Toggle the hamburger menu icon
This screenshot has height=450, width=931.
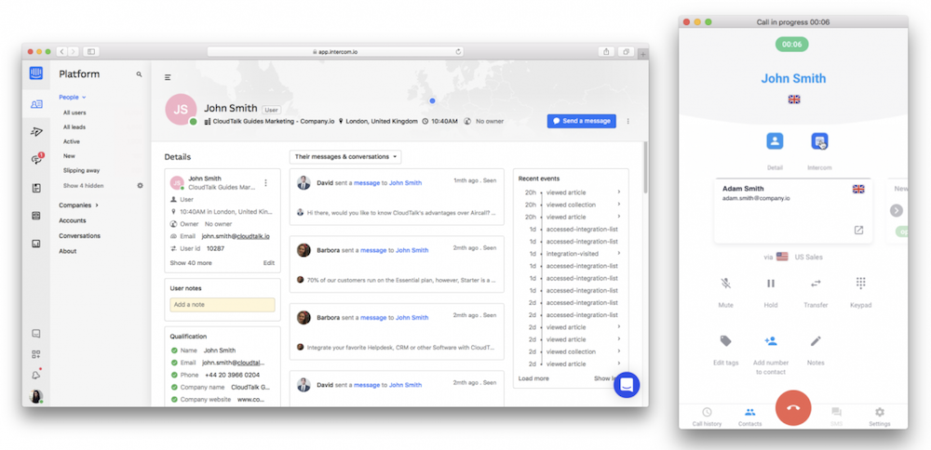(168, 77)
